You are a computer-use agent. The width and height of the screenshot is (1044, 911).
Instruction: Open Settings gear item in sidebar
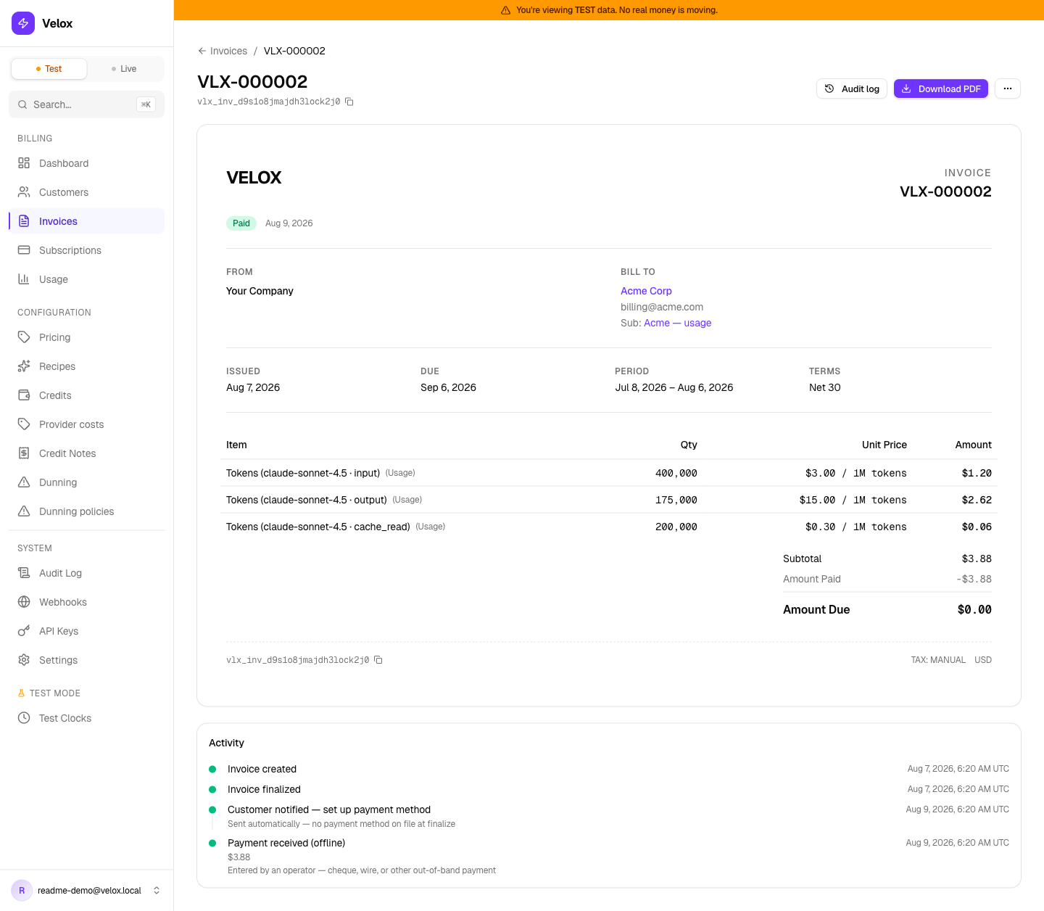pyautogui.click(x=86, y=660)
